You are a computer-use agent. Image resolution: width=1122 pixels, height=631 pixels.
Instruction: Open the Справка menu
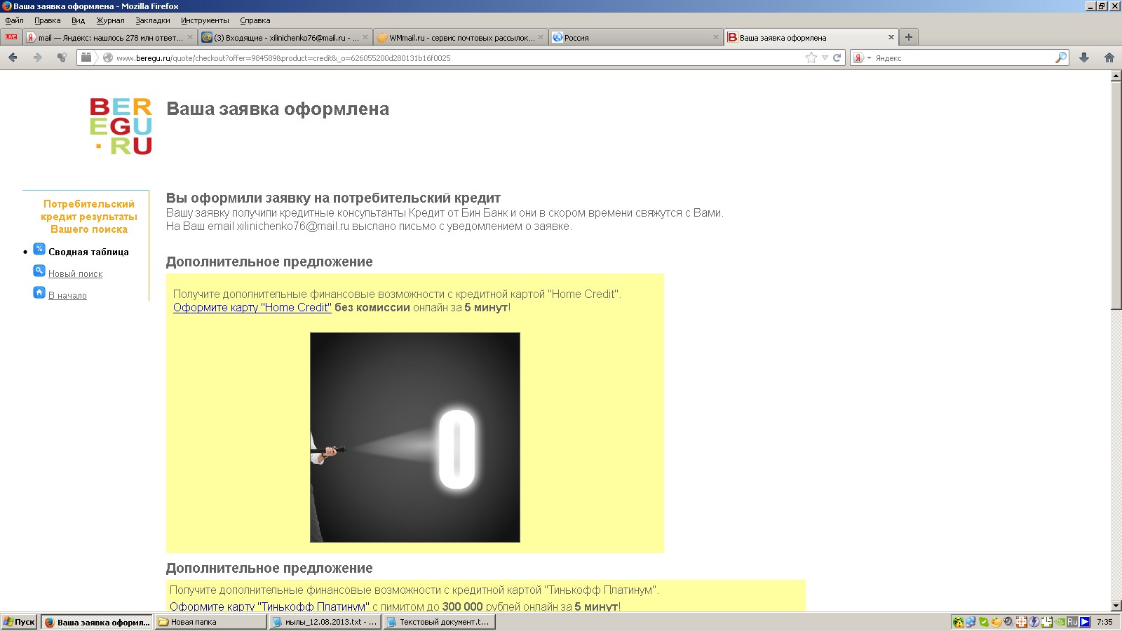pyautogui.click(x=255, y=20)
